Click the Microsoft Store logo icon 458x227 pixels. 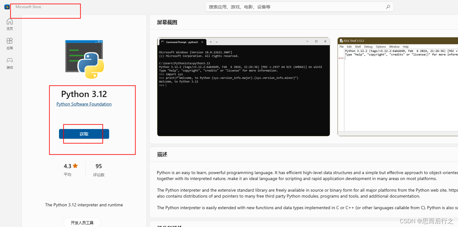pos(7,7)
